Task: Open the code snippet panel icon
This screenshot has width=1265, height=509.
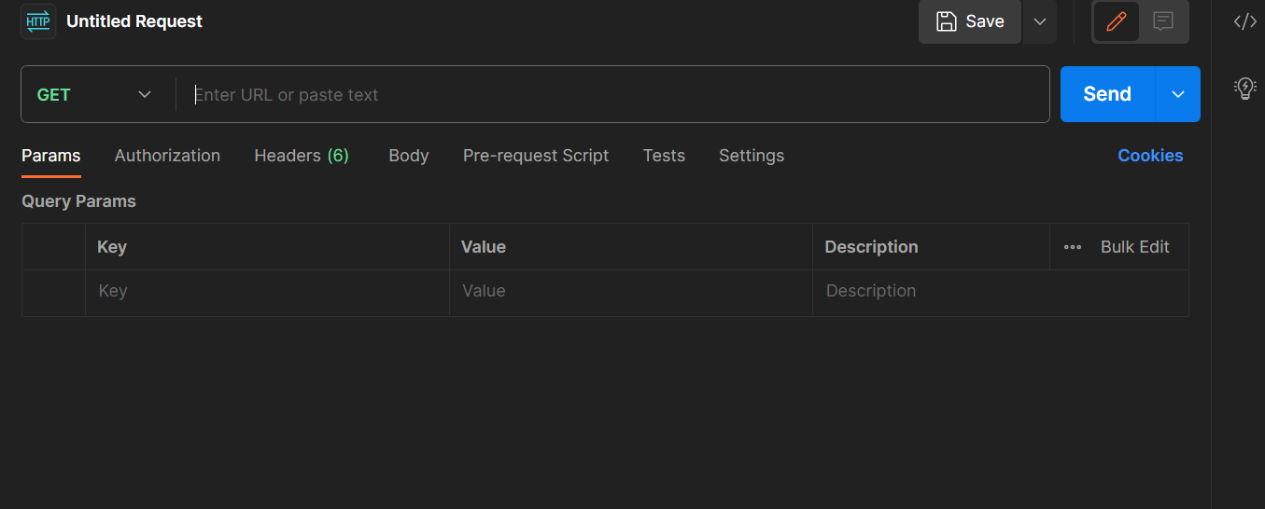Action: click(1245, 21)
